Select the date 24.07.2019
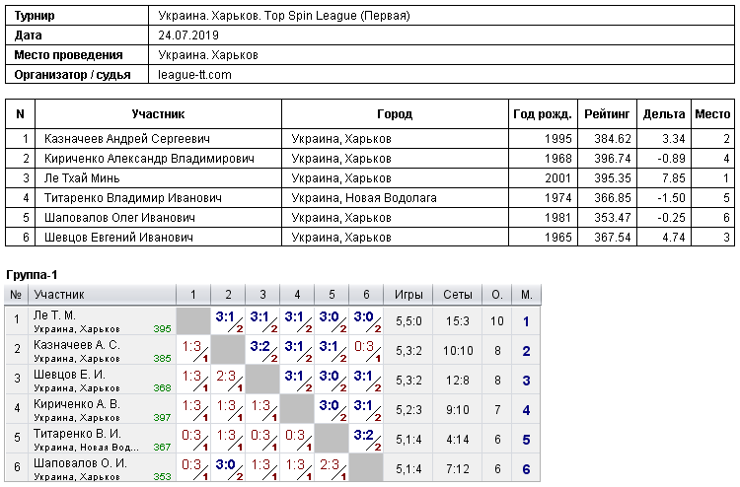Viewport: 740px width, 487px height. click(188, 35)
